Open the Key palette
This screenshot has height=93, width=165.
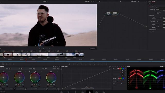click(x=98, y=64)
